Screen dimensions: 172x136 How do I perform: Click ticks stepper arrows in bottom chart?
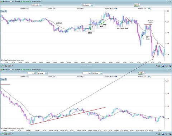coord(91,73)
